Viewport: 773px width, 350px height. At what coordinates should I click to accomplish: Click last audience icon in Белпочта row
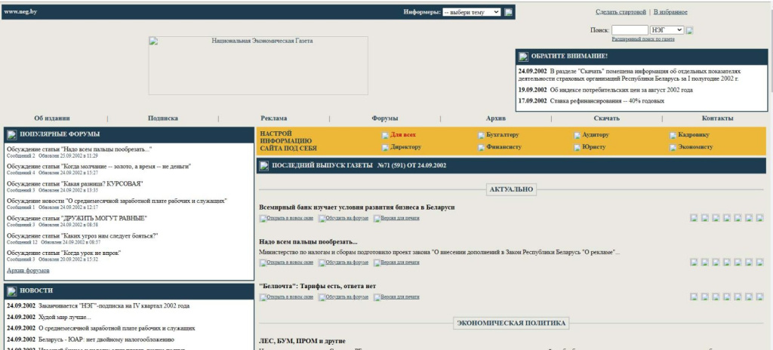[x=759, y=296]
